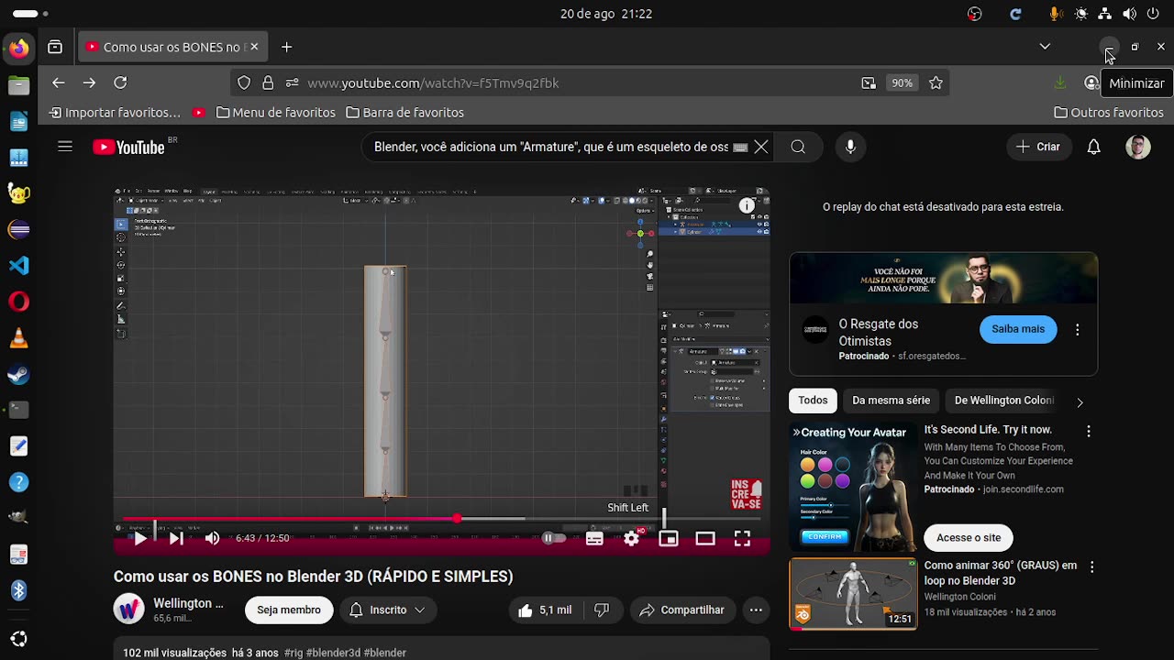1174x660 pixels.
Task: Skip to the next video
Action: (x=176, y=539)
